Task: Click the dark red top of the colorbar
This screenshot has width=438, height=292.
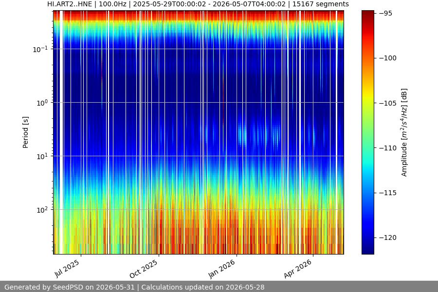Action: (x=367, y=15)
